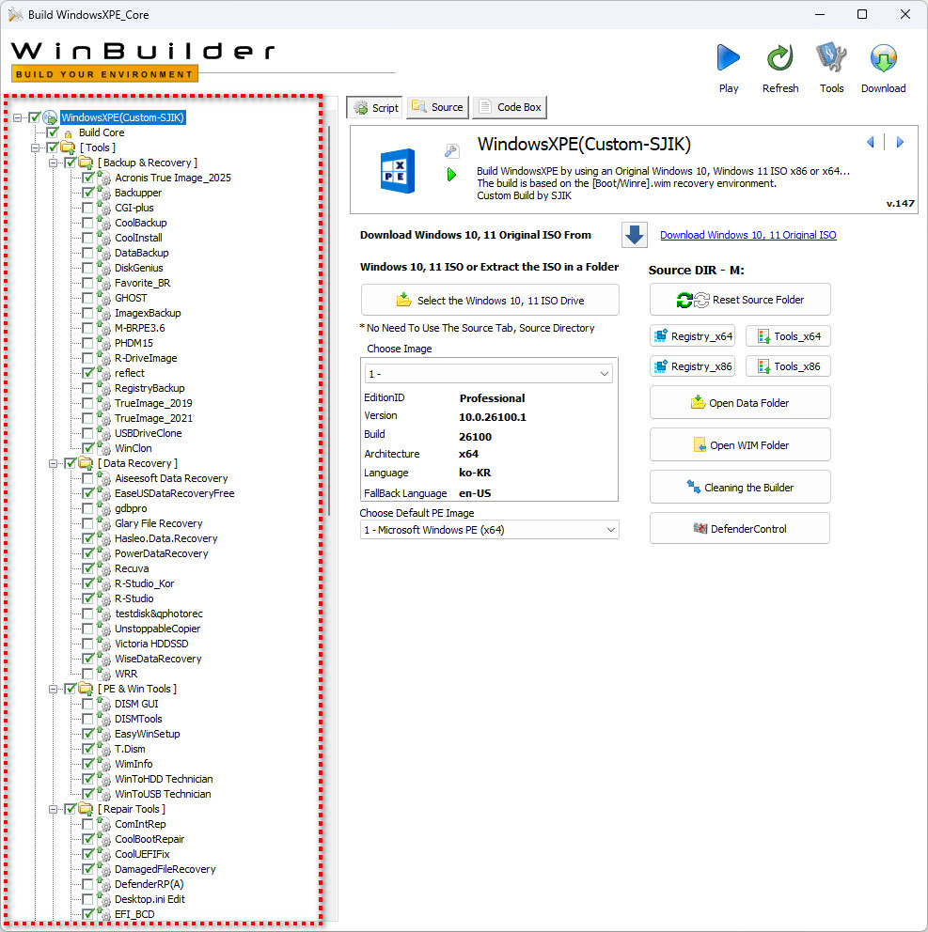The width and height of the screenshot is (928, 932).
Task: Click the WindowsXPE root node globe icon
Action: [50, 117]
